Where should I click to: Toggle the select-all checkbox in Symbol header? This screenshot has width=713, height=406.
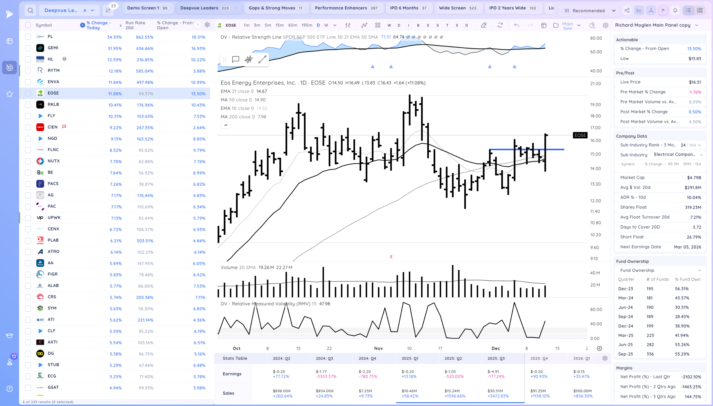(28, 25)
